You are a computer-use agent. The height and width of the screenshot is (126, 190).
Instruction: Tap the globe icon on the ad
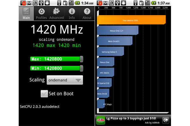[x=166, y=120]
